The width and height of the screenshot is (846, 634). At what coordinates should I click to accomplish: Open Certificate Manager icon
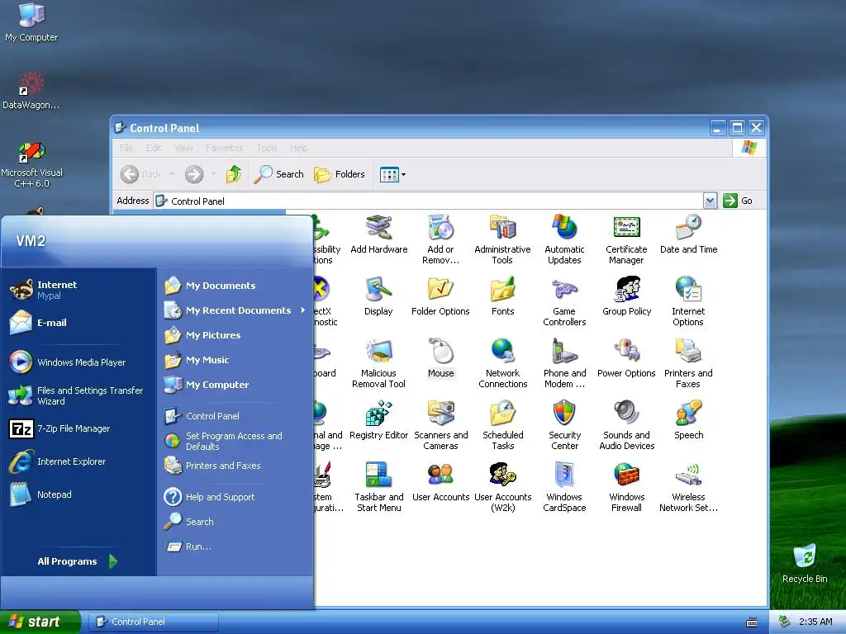626,240
